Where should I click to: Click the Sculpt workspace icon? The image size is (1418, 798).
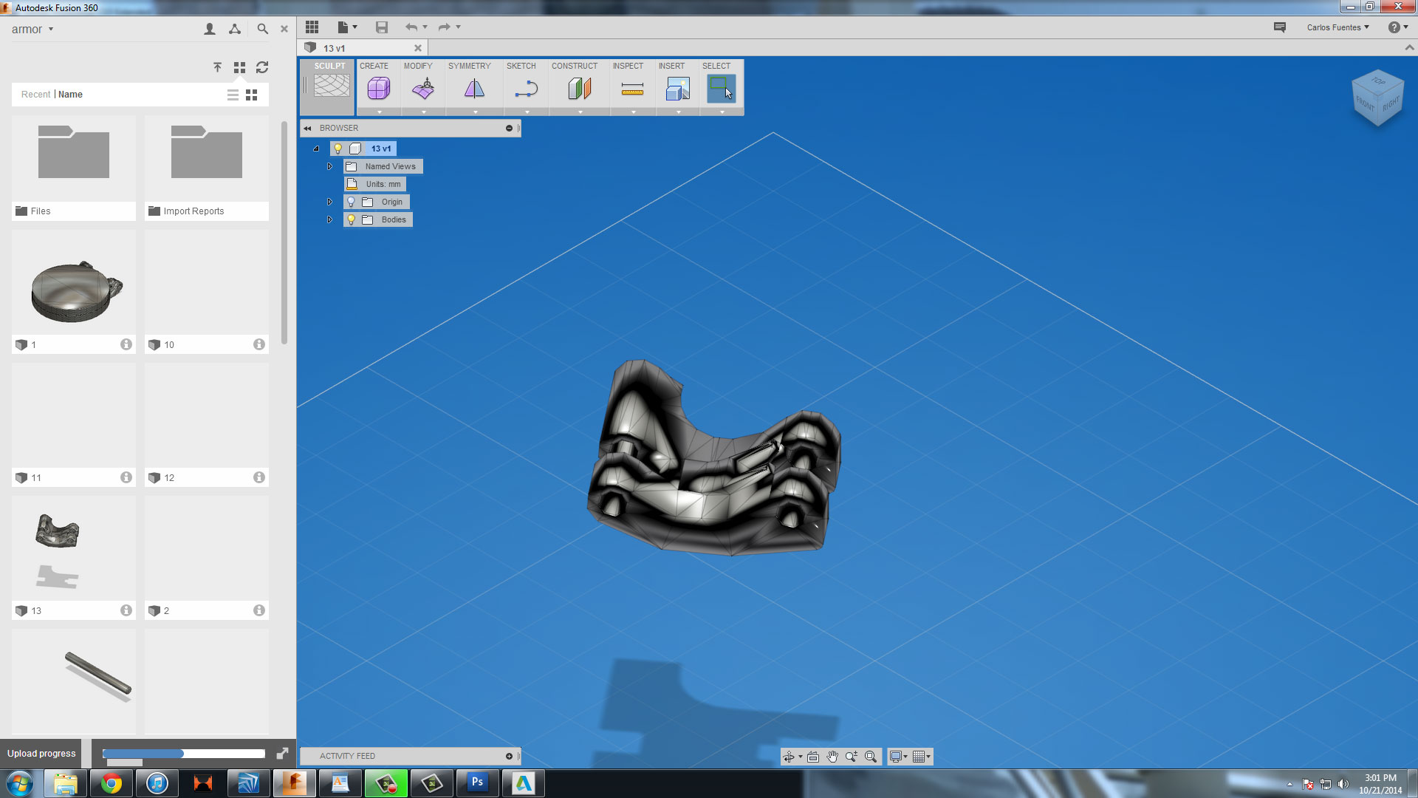point(332,86)
